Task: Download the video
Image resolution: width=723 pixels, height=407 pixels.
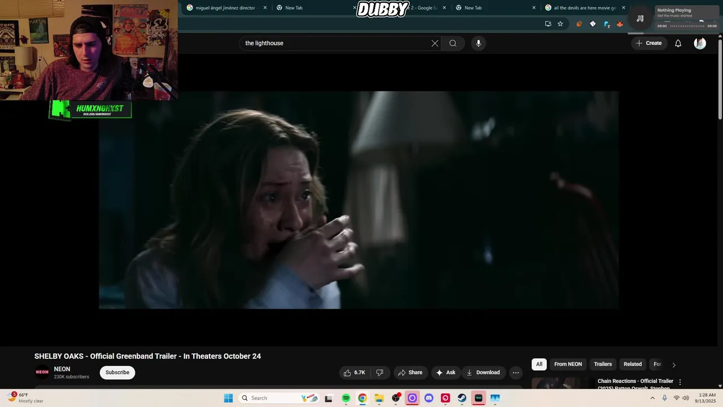Action: tap(483, 373)
